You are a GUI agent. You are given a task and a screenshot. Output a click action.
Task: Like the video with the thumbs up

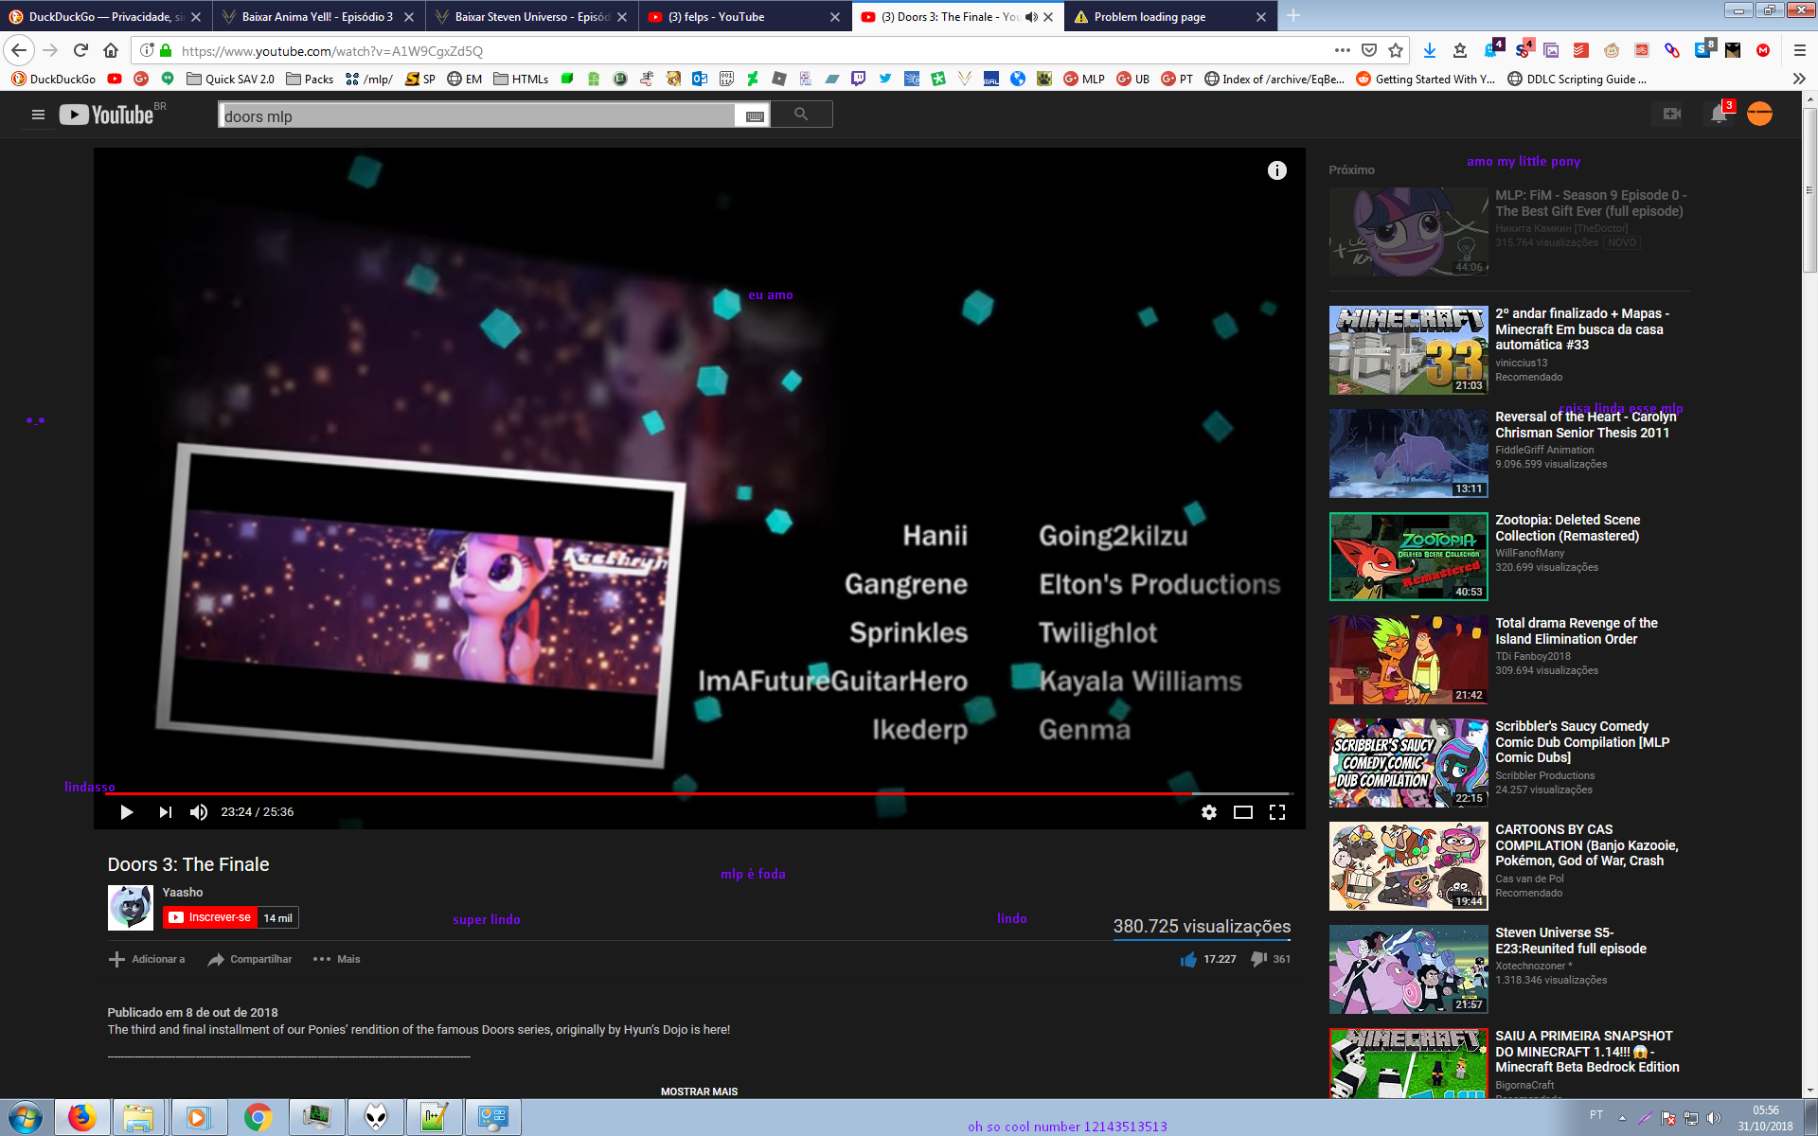[x=1189, y=959]
